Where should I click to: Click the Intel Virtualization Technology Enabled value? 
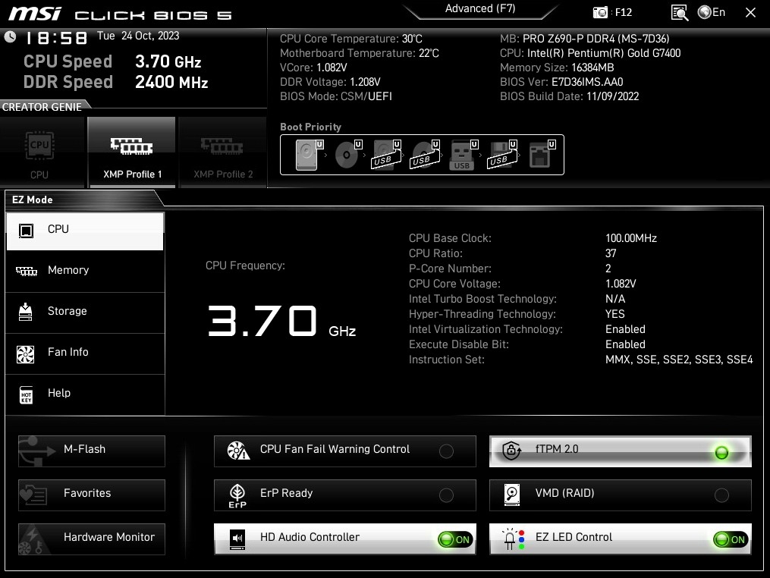pos(625,329)
